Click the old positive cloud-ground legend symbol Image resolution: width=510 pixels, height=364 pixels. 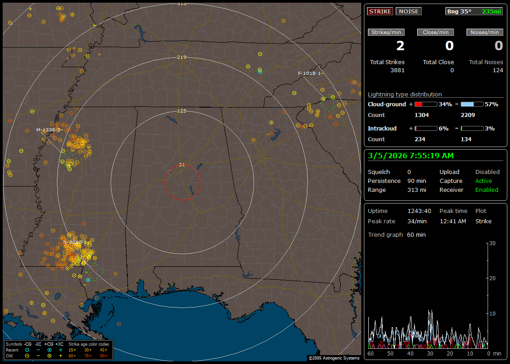(x=49, y=355)
